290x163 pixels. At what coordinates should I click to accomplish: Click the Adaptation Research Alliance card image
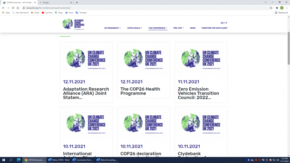tap(86, 59)
